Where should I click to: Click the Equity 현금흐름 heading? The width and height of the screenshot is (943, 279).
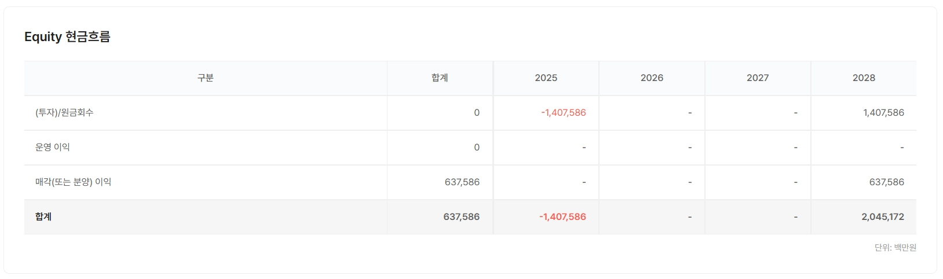tap(67, 37)
